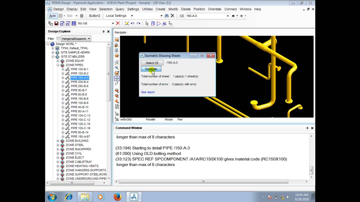This screenshot has width=360, height=202.
Task: Toggle the Filter checkbox in Design Explorer
Action: [58, 39]
